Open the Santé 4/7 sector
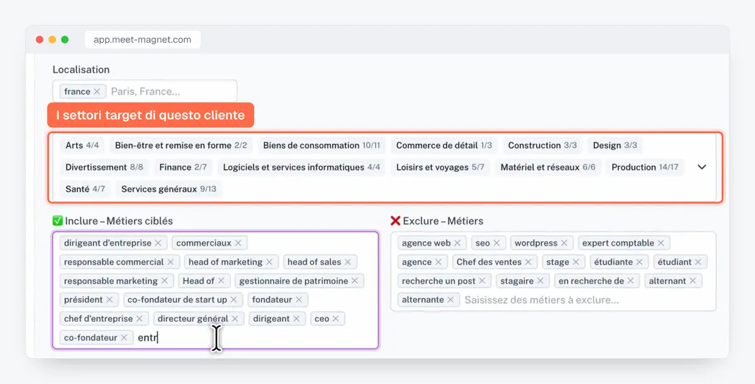The width and height of the screenshot is (755, 384). point(85,189)
